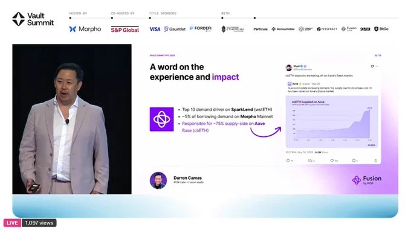Image resolution: width=411 pixels, height=231 pixels.
Task: Click the BitGo shield logo
Action: pyautogui.click(x=376, y=29)
